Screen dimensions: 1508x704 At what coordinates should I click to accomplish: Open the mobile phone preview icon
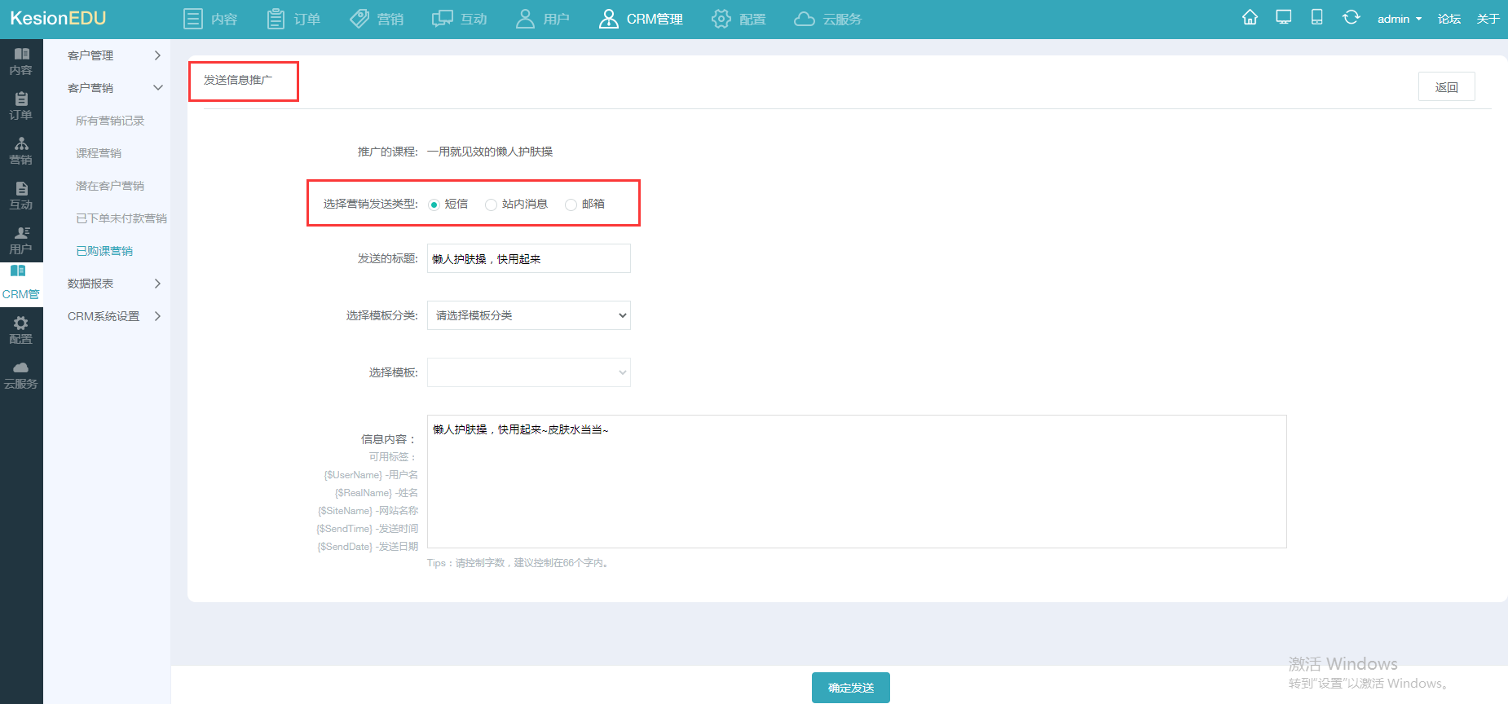click(1316, 17)
